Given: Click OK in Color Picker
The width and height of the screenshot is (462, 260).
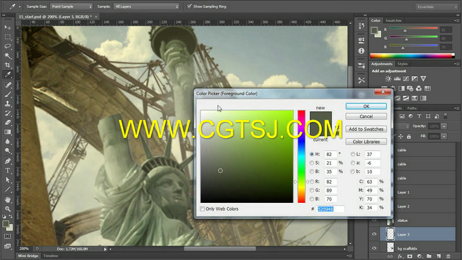Looking at the screenshot, I should coord(366,106).
